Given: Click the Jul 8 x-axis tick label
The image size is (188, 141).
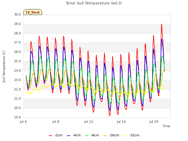Looking at the screenshot, I should coord(56,122).
